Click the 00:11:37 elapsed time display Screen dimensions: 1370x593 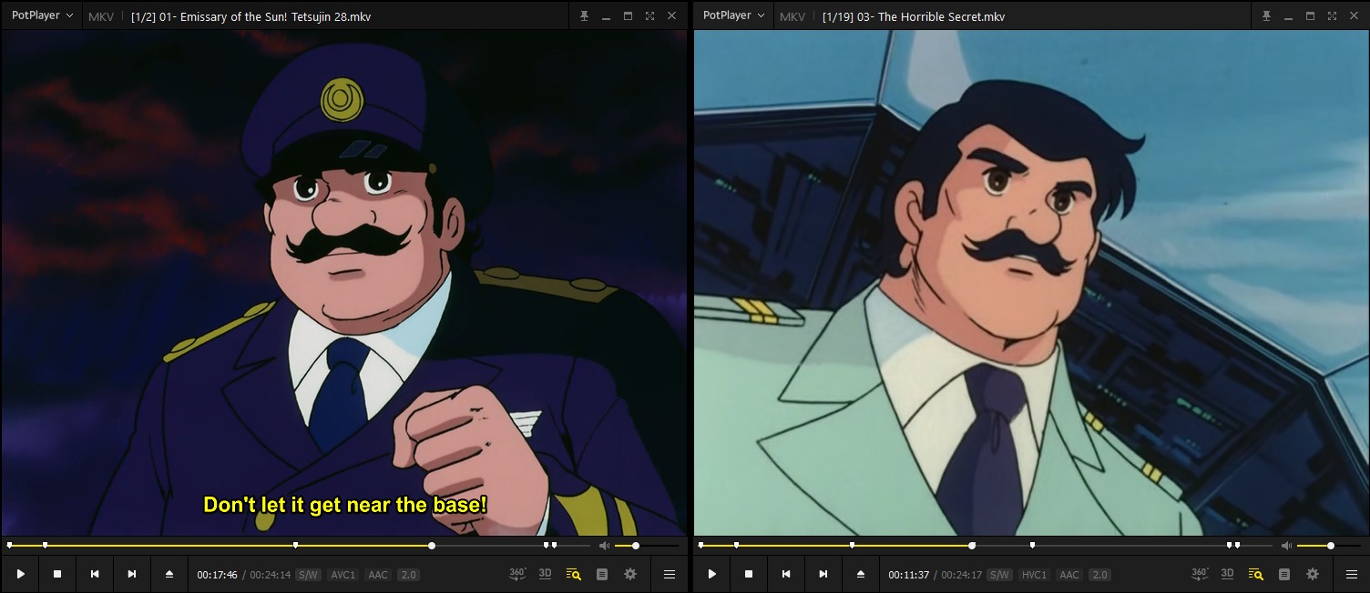coord(909,575)
